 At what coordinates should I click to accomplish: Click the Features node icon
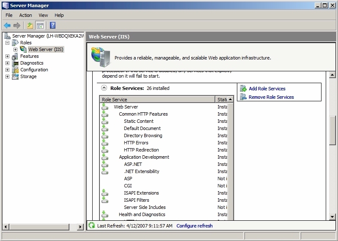15,56
